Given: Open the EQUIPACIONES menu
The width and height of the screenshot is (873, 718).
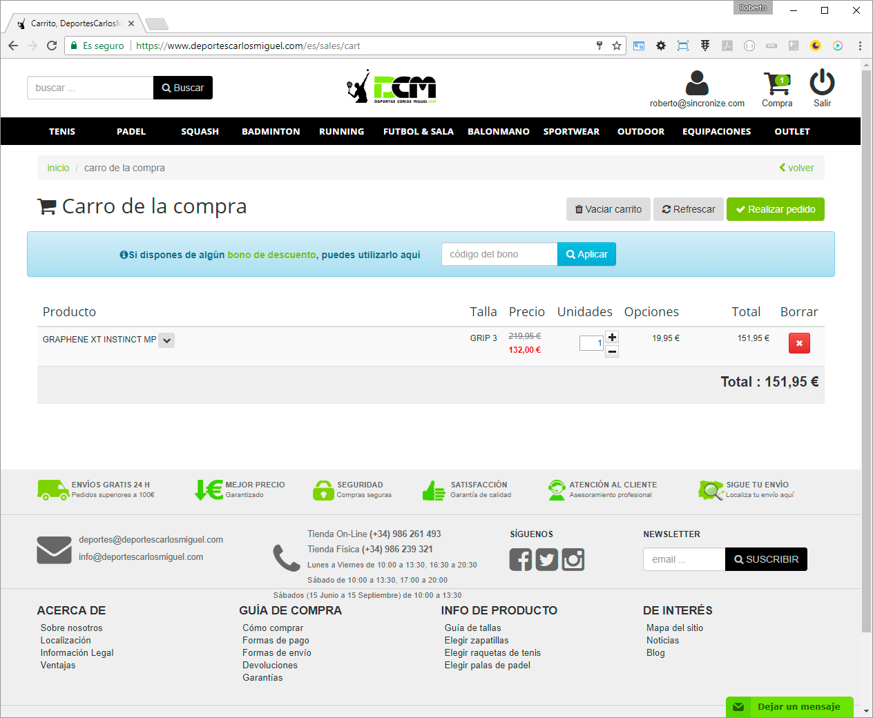Looking at the screenshot, I should (717, 131).
